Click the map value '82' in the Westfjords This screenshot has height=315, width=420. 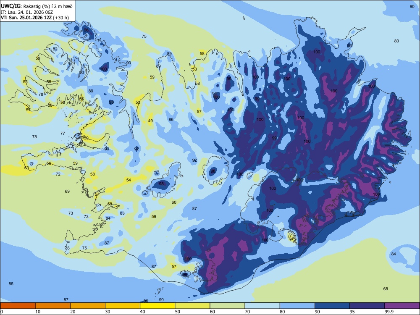tap(55, 49)
